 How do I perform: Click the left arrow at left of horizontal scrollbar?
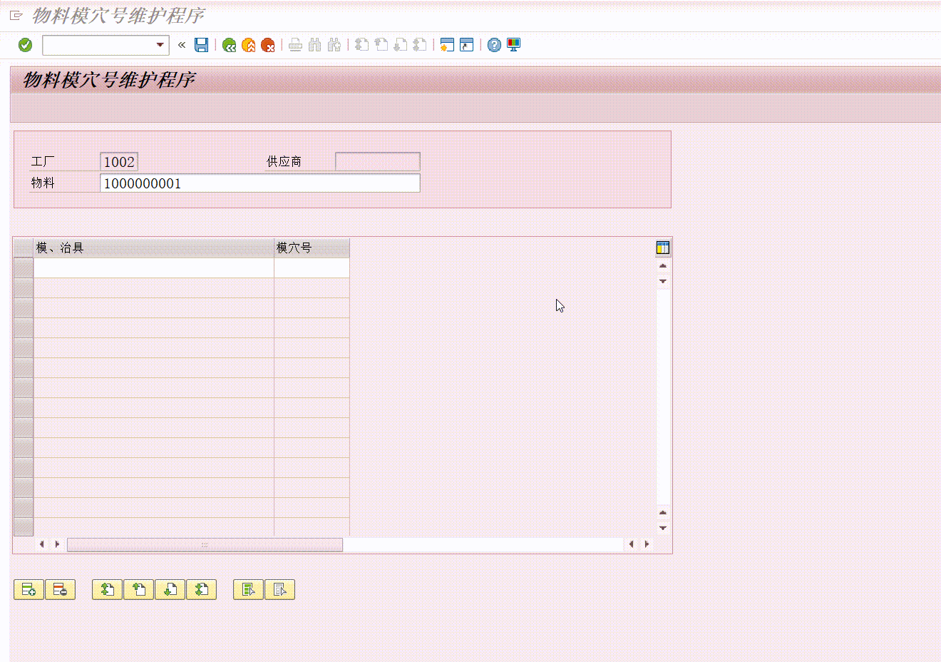tap(41, 544)
